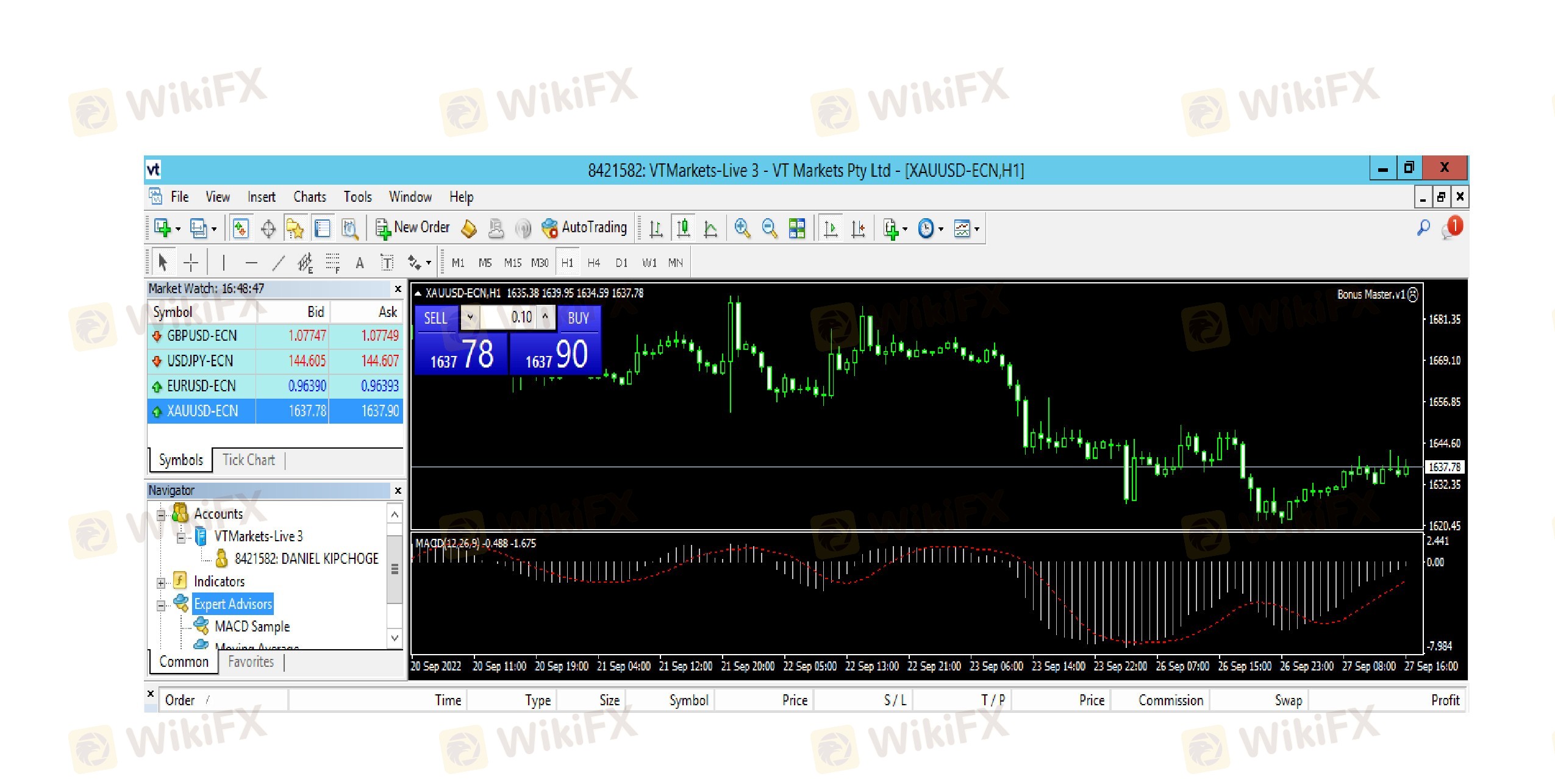Toggle the Market Watch window icon
1555x779 pixels.
coord(241,229)
